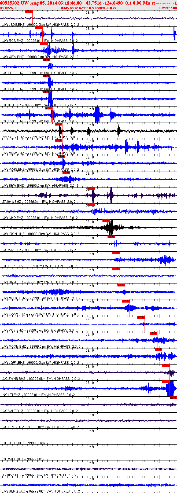Select the red pick marker on the UW MORO trace
Viewport: 177px width, 493px height.
click(121, 285)
